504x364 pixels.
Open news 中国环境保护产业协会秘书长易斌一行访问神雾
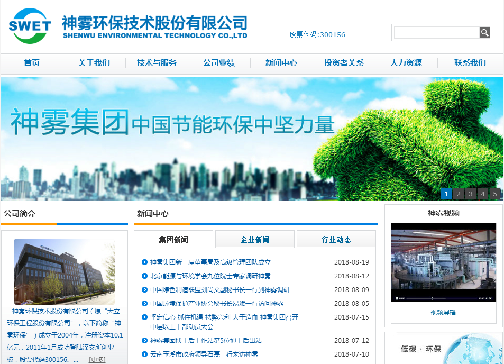coord(217,304)
